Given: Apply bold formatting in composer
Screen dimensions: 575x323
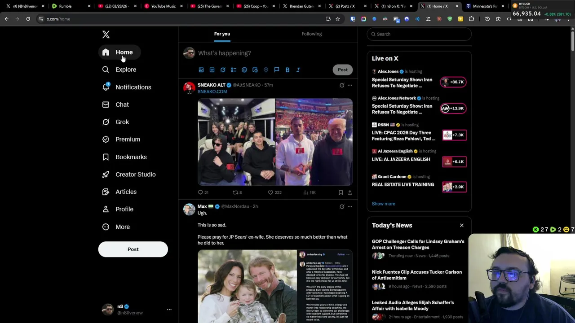Looking at the screenshot, I should [x=287, y=70].
